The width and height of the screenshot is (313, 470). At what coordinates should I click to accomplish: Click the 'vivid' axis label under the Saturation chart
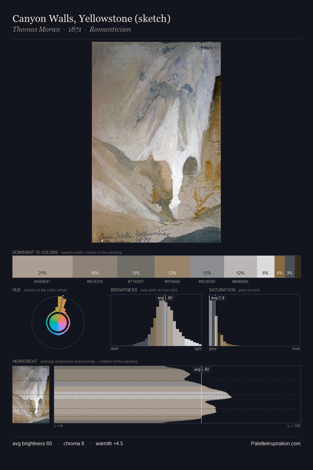tap(296, 349)
